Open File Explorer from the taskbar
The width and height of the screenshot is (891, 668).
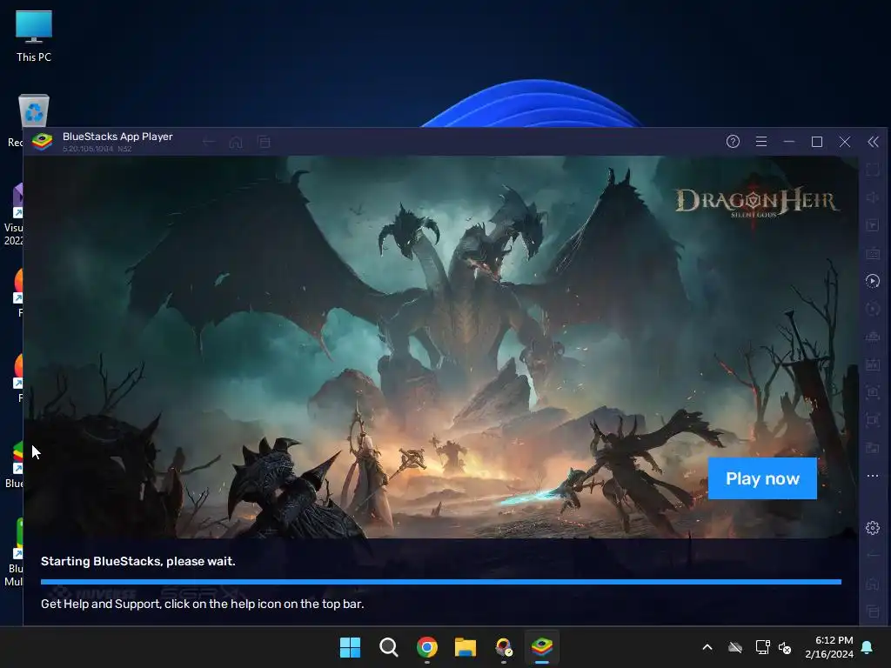[x=466, y=647]
